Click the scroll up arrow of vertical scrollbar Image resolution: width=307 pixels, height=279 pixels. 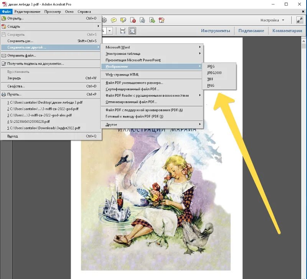click(304, 41)
